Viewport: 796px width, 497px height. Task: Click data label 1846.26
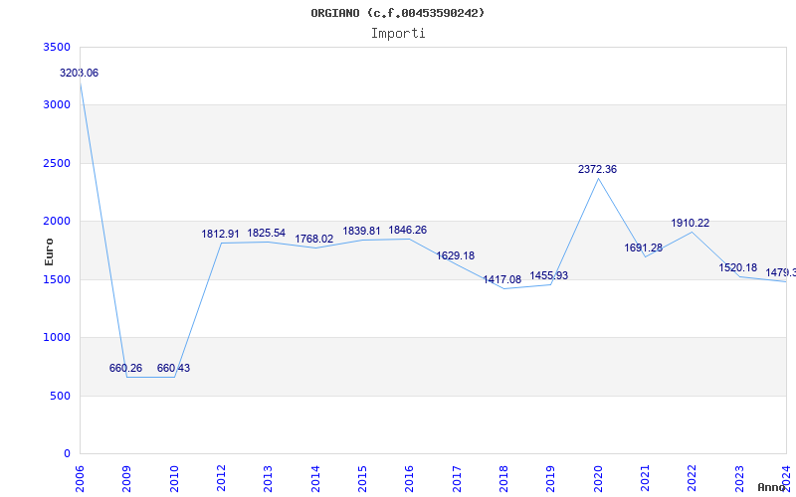point(408,231)
